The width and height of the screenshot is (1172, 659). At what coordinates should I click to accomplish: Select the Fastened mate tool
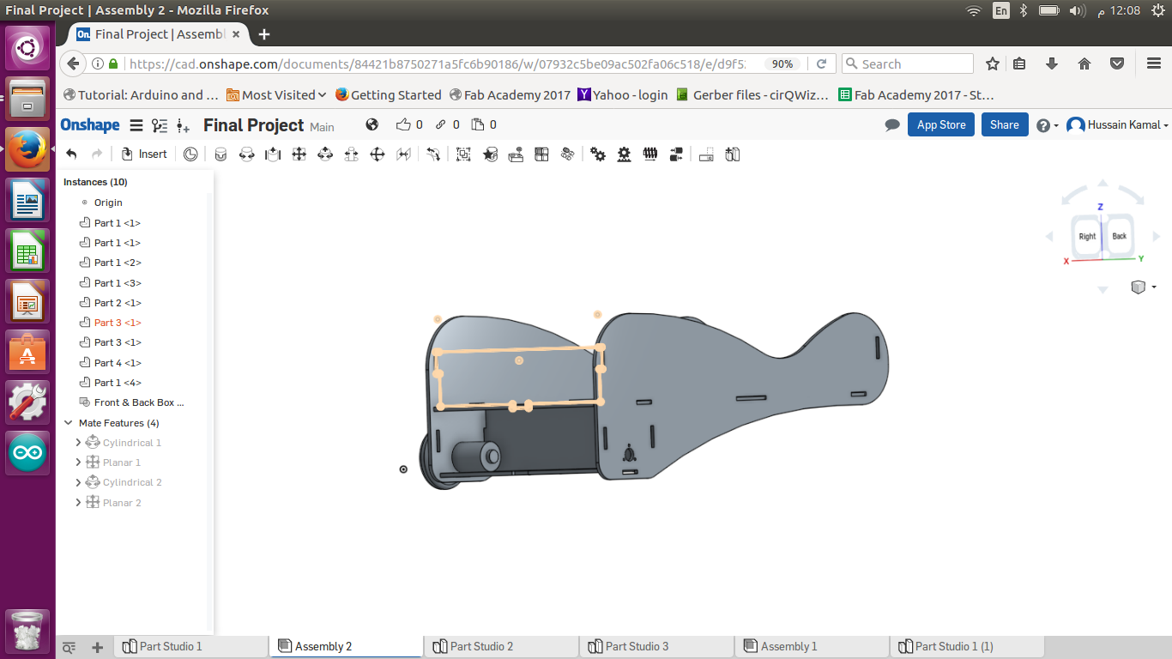click(x=221, y=154)
